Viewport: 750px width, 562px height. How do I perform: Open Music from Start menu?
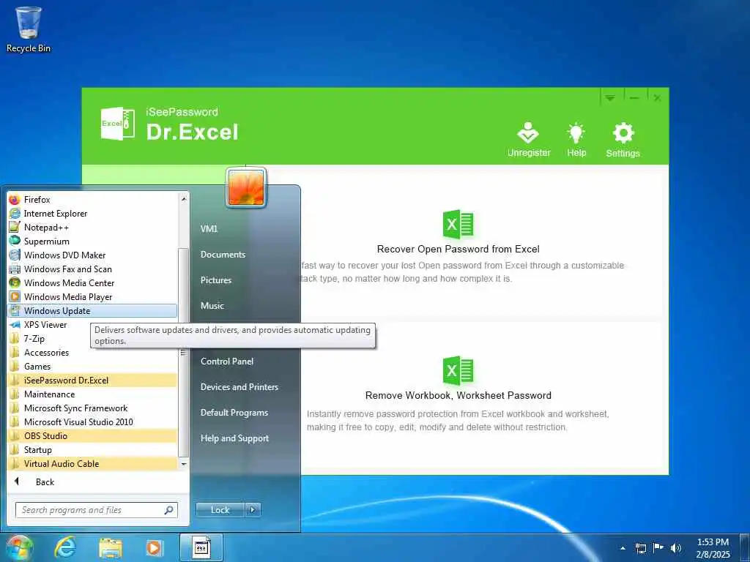[212, 305]
